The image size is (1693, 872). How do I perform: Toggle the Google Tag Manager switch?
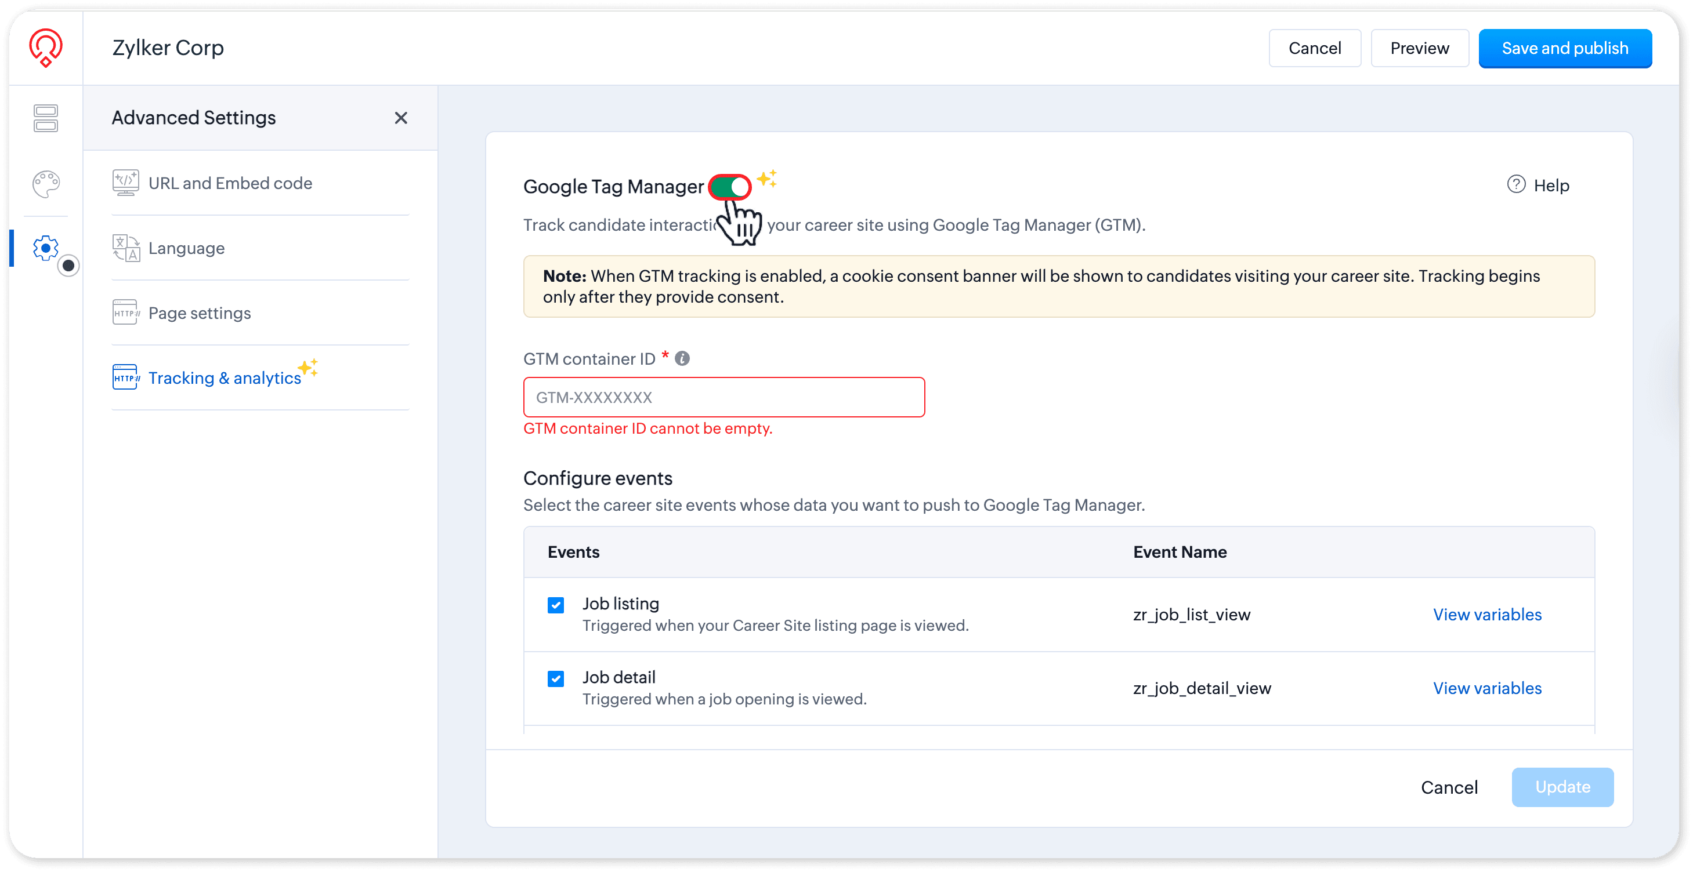coord(729,187)
